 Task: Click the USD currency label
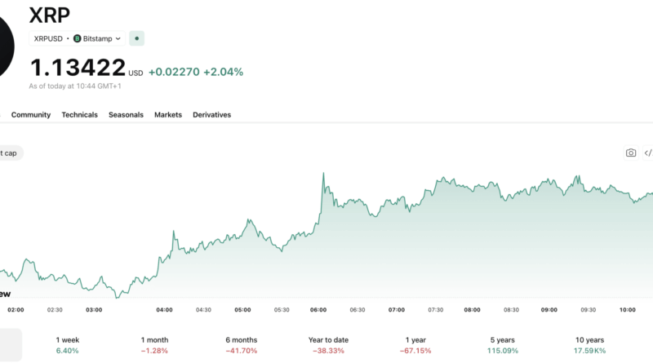click(x=135, y=73)
